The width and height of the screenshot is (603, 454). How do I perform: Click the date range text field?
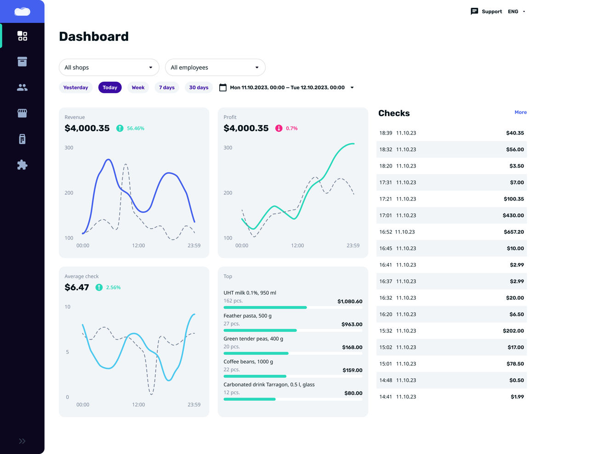point(287,88)
